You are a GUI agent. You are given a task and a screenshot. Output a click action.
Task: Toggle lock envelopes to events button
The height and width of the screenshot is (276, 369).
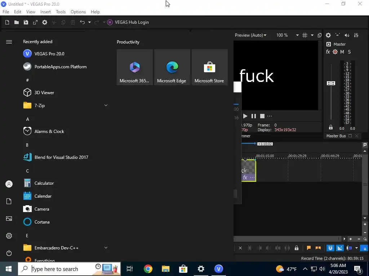(365, 248)
